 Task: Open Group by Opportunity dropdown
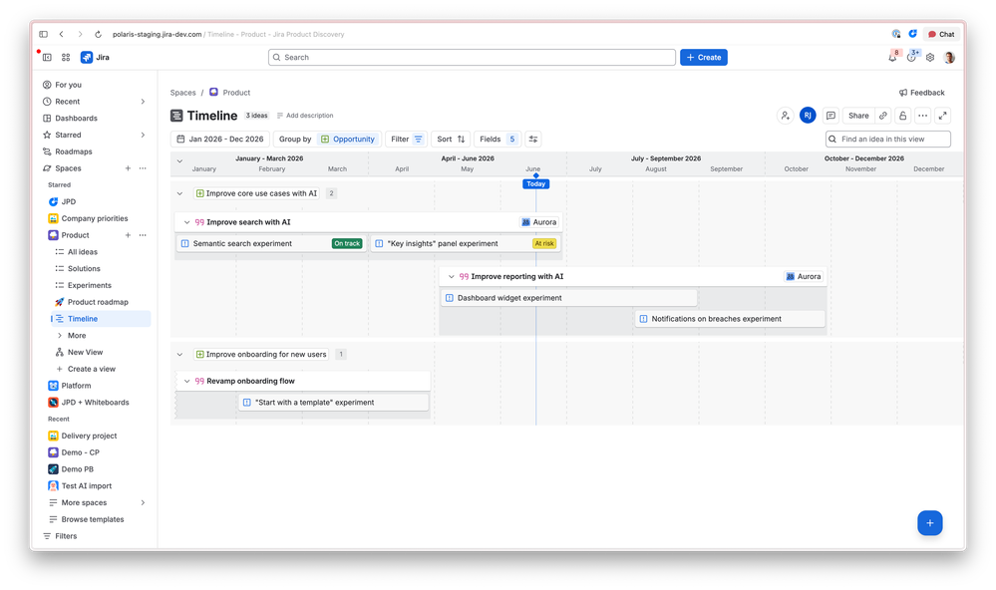pos(326,140)
